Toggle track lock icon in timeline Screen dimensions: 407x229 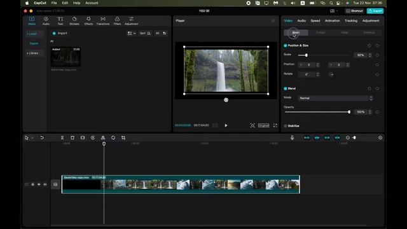click(32, 184)
